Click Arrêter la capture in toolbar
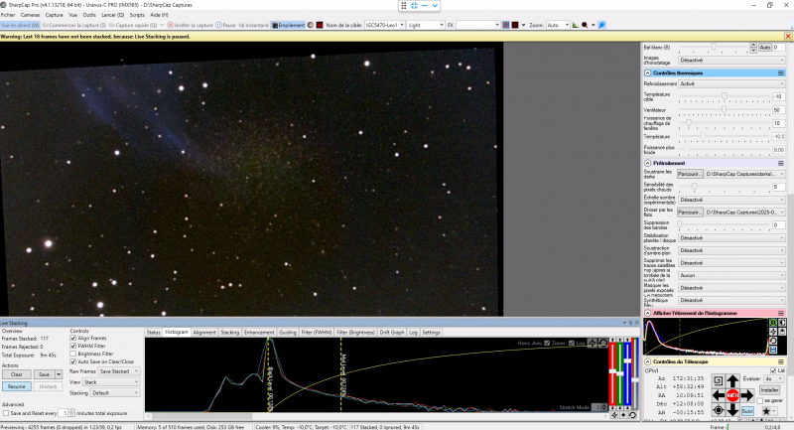The width and height of the screenshot is (794, 430). pos(191,25)
